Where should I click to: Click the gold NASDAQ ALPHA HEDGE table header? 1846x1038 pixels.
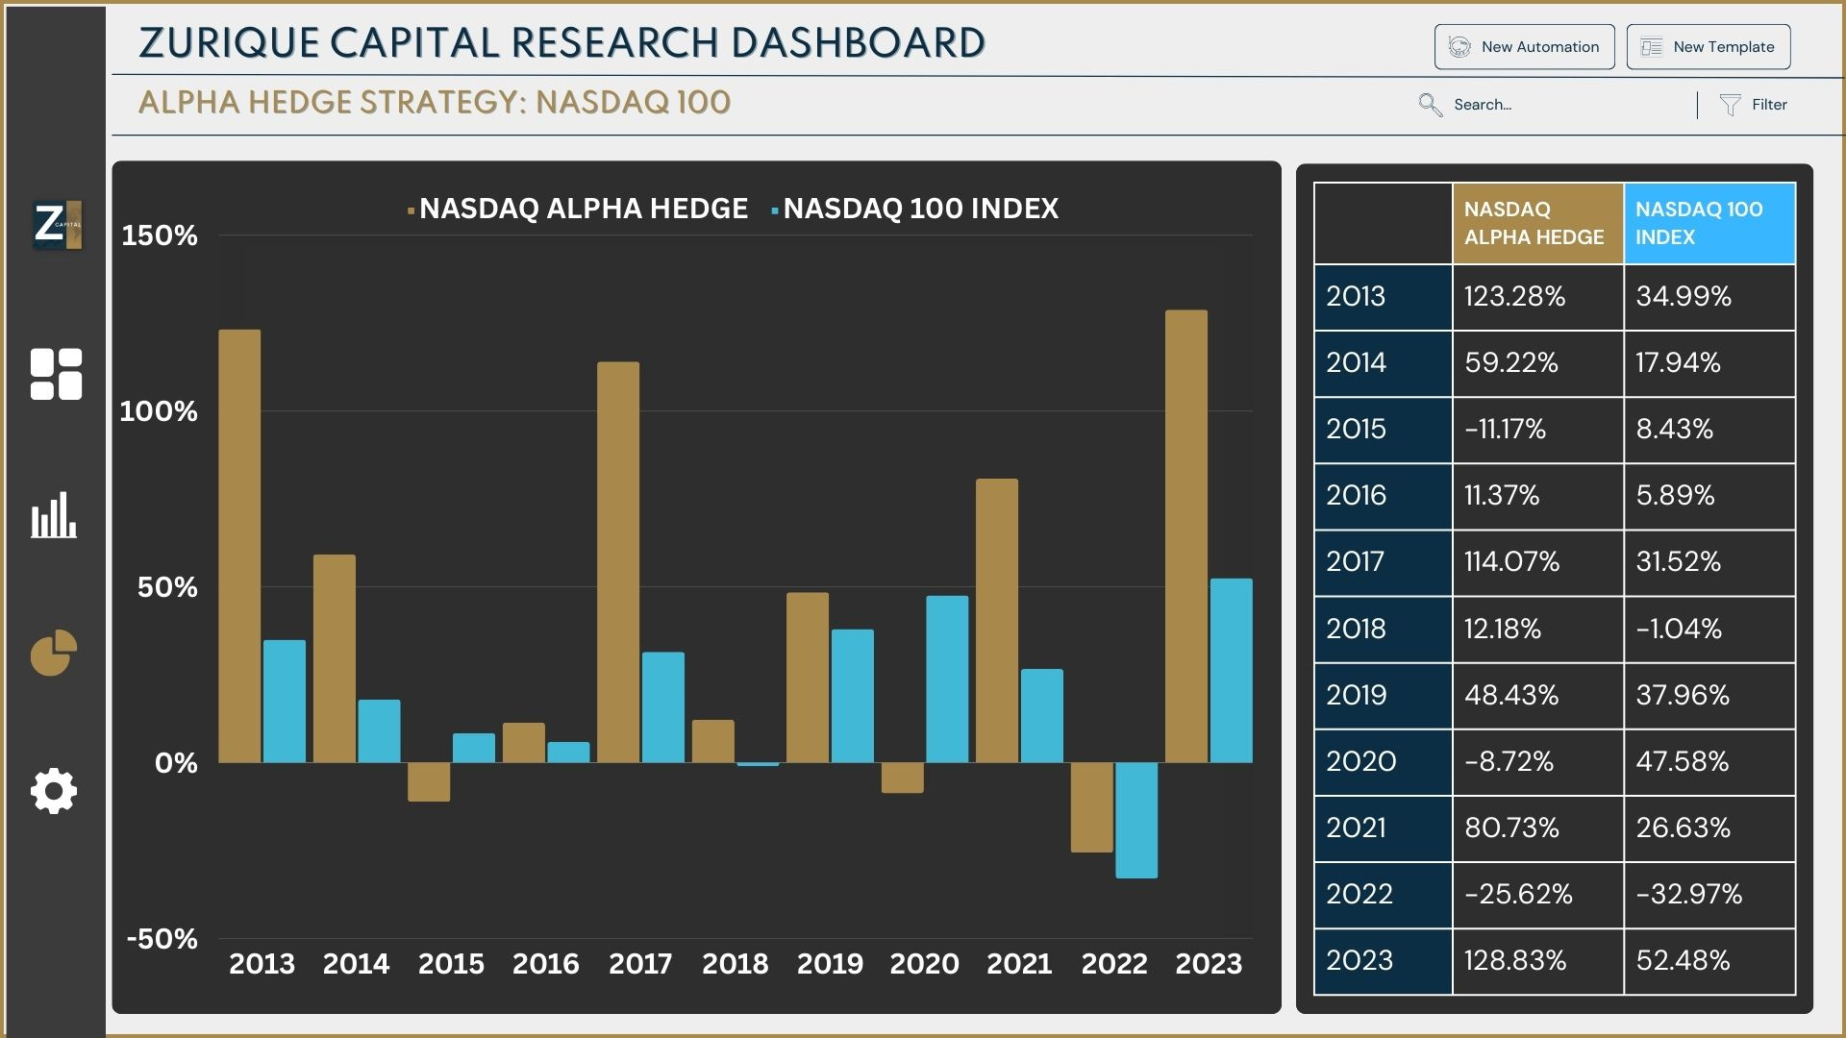pyautogui.click(x=1536, y=223)
